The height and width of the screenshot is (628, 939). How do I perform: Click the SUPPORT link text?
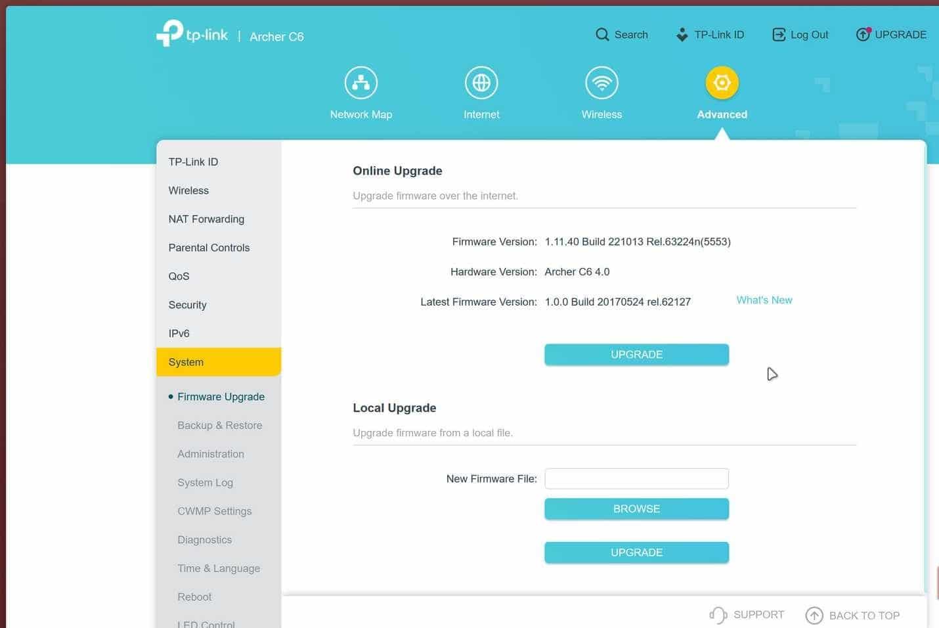tap(758, 615)
